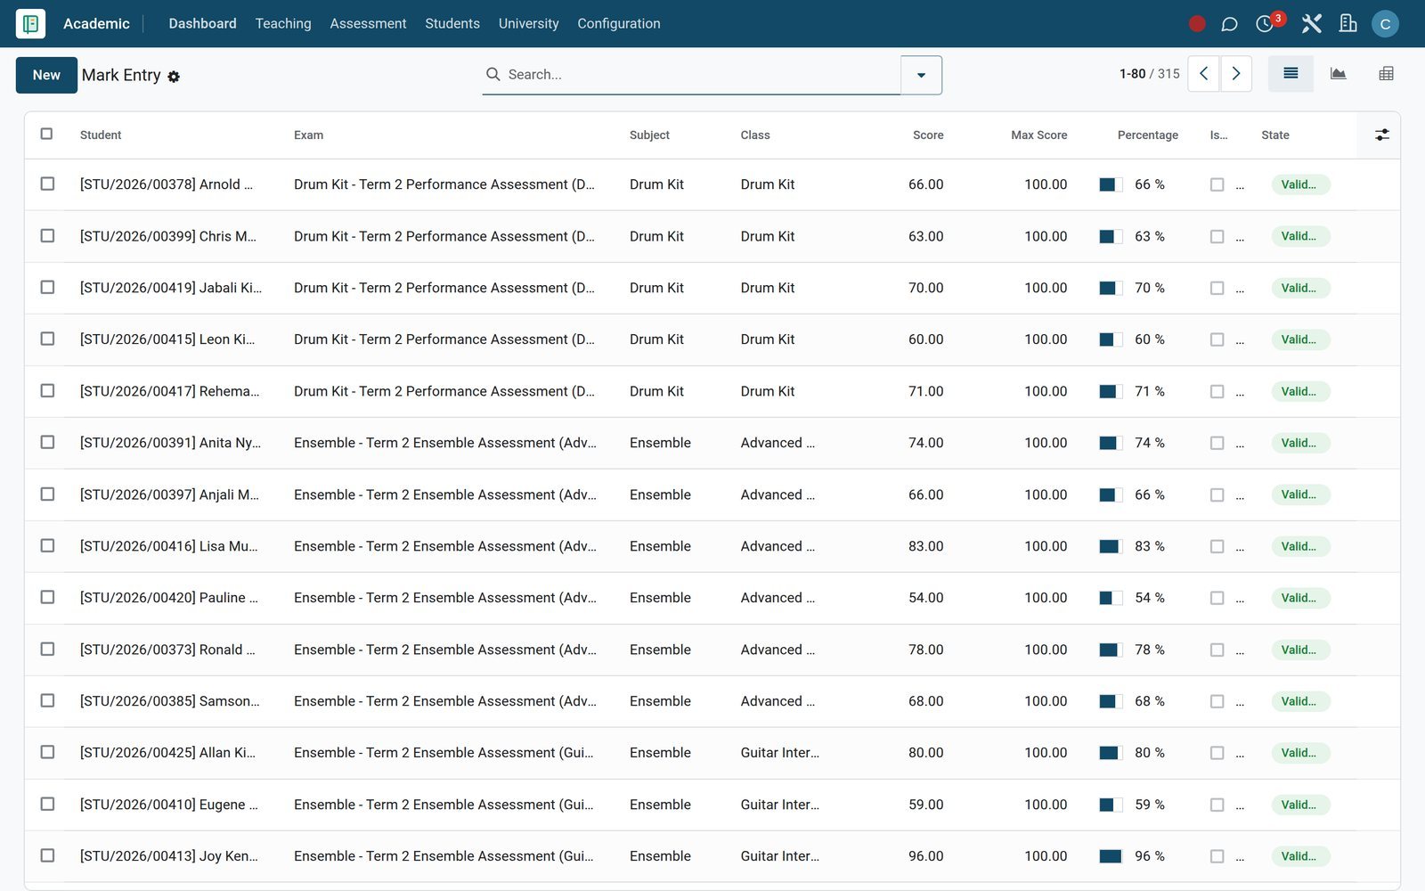Toggle the Is... checkbox in Rehema's row
Screen dimensions: 1425x891
coord(1217,391)
